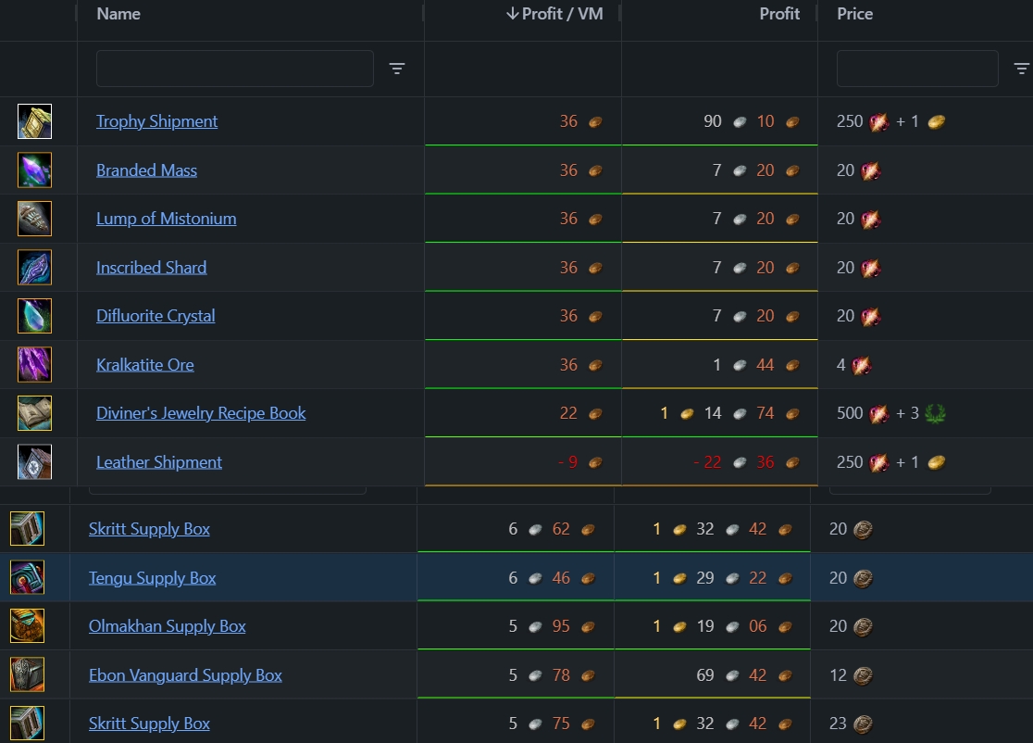Select the Kralkatite Ore profit cell

point(720,365)
